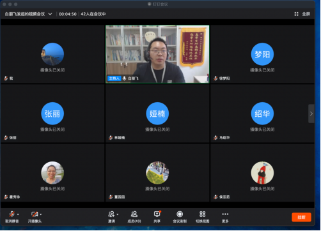Unmute the microphone (取消静音)
This screenshot has height=231, width=321.
[12, 217]
